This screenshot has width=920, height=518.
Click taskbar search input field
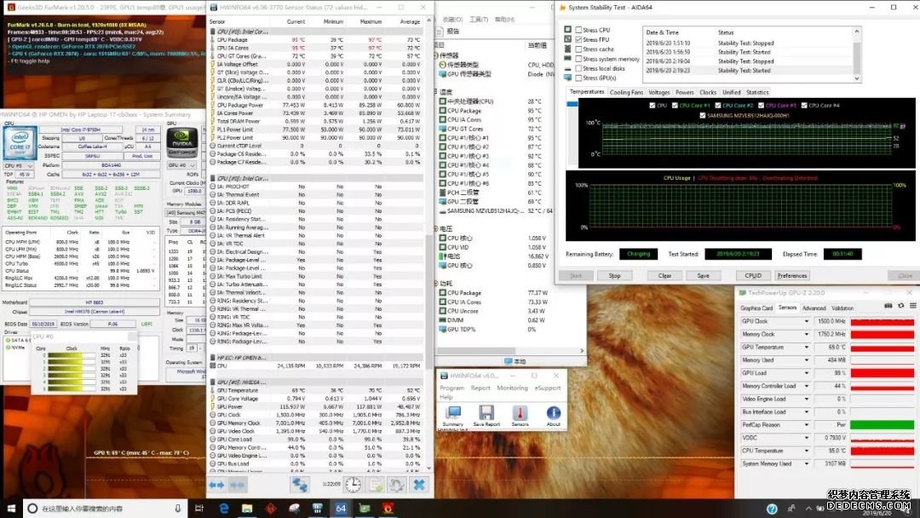[x=106, y=509]
